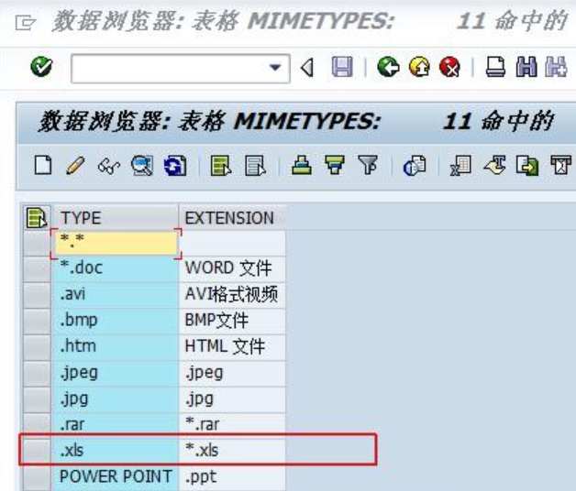Click the BMP文件 extension cell
Image resolution: width=576 pixels, height=491 pixels.
pyautogui.click(x=232, y=322)
